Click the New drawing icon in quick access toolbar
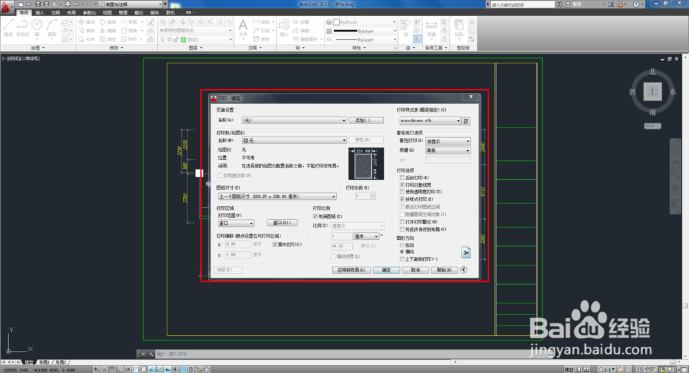The image size is (689, 373). [21, 4]
